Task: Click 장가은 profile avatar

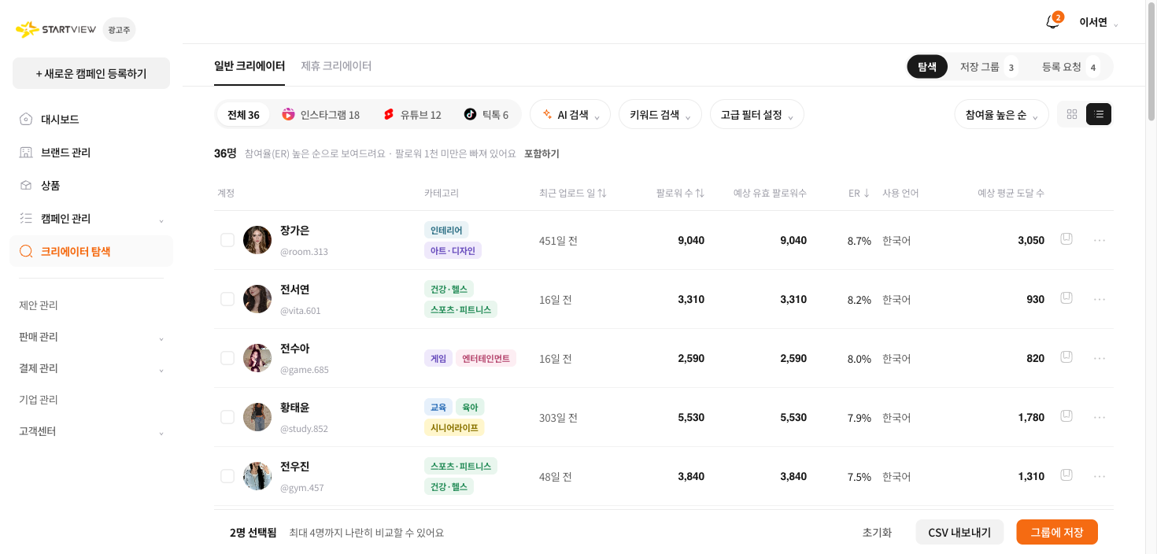Action: [257, 240]
